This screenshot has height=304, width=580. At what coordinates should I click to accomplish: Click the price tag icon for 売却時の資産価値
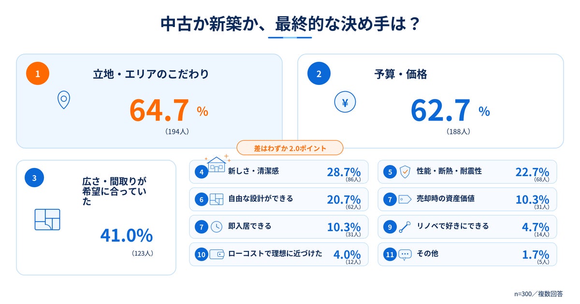[405, 199]
